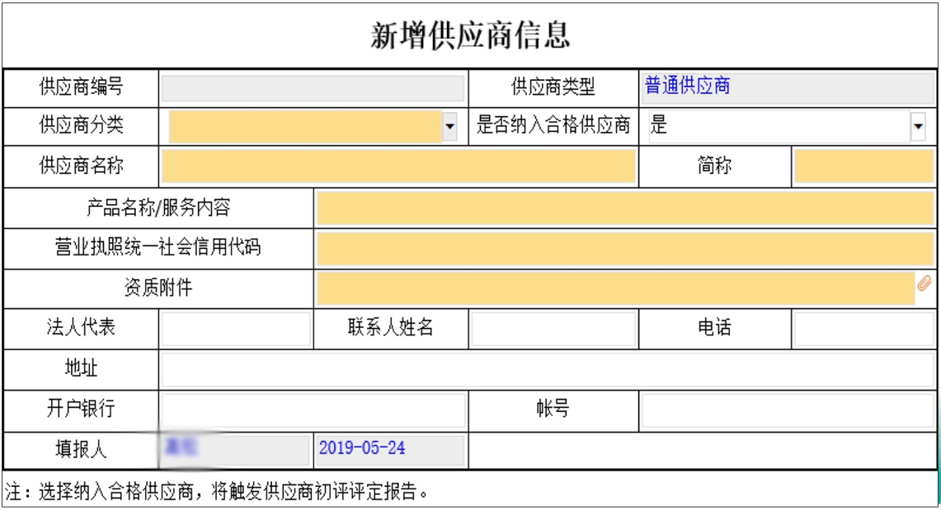The height and width of the screenshot is (510, 941).
Task: Click the 地址 input field
Action: tap(548, 369)
